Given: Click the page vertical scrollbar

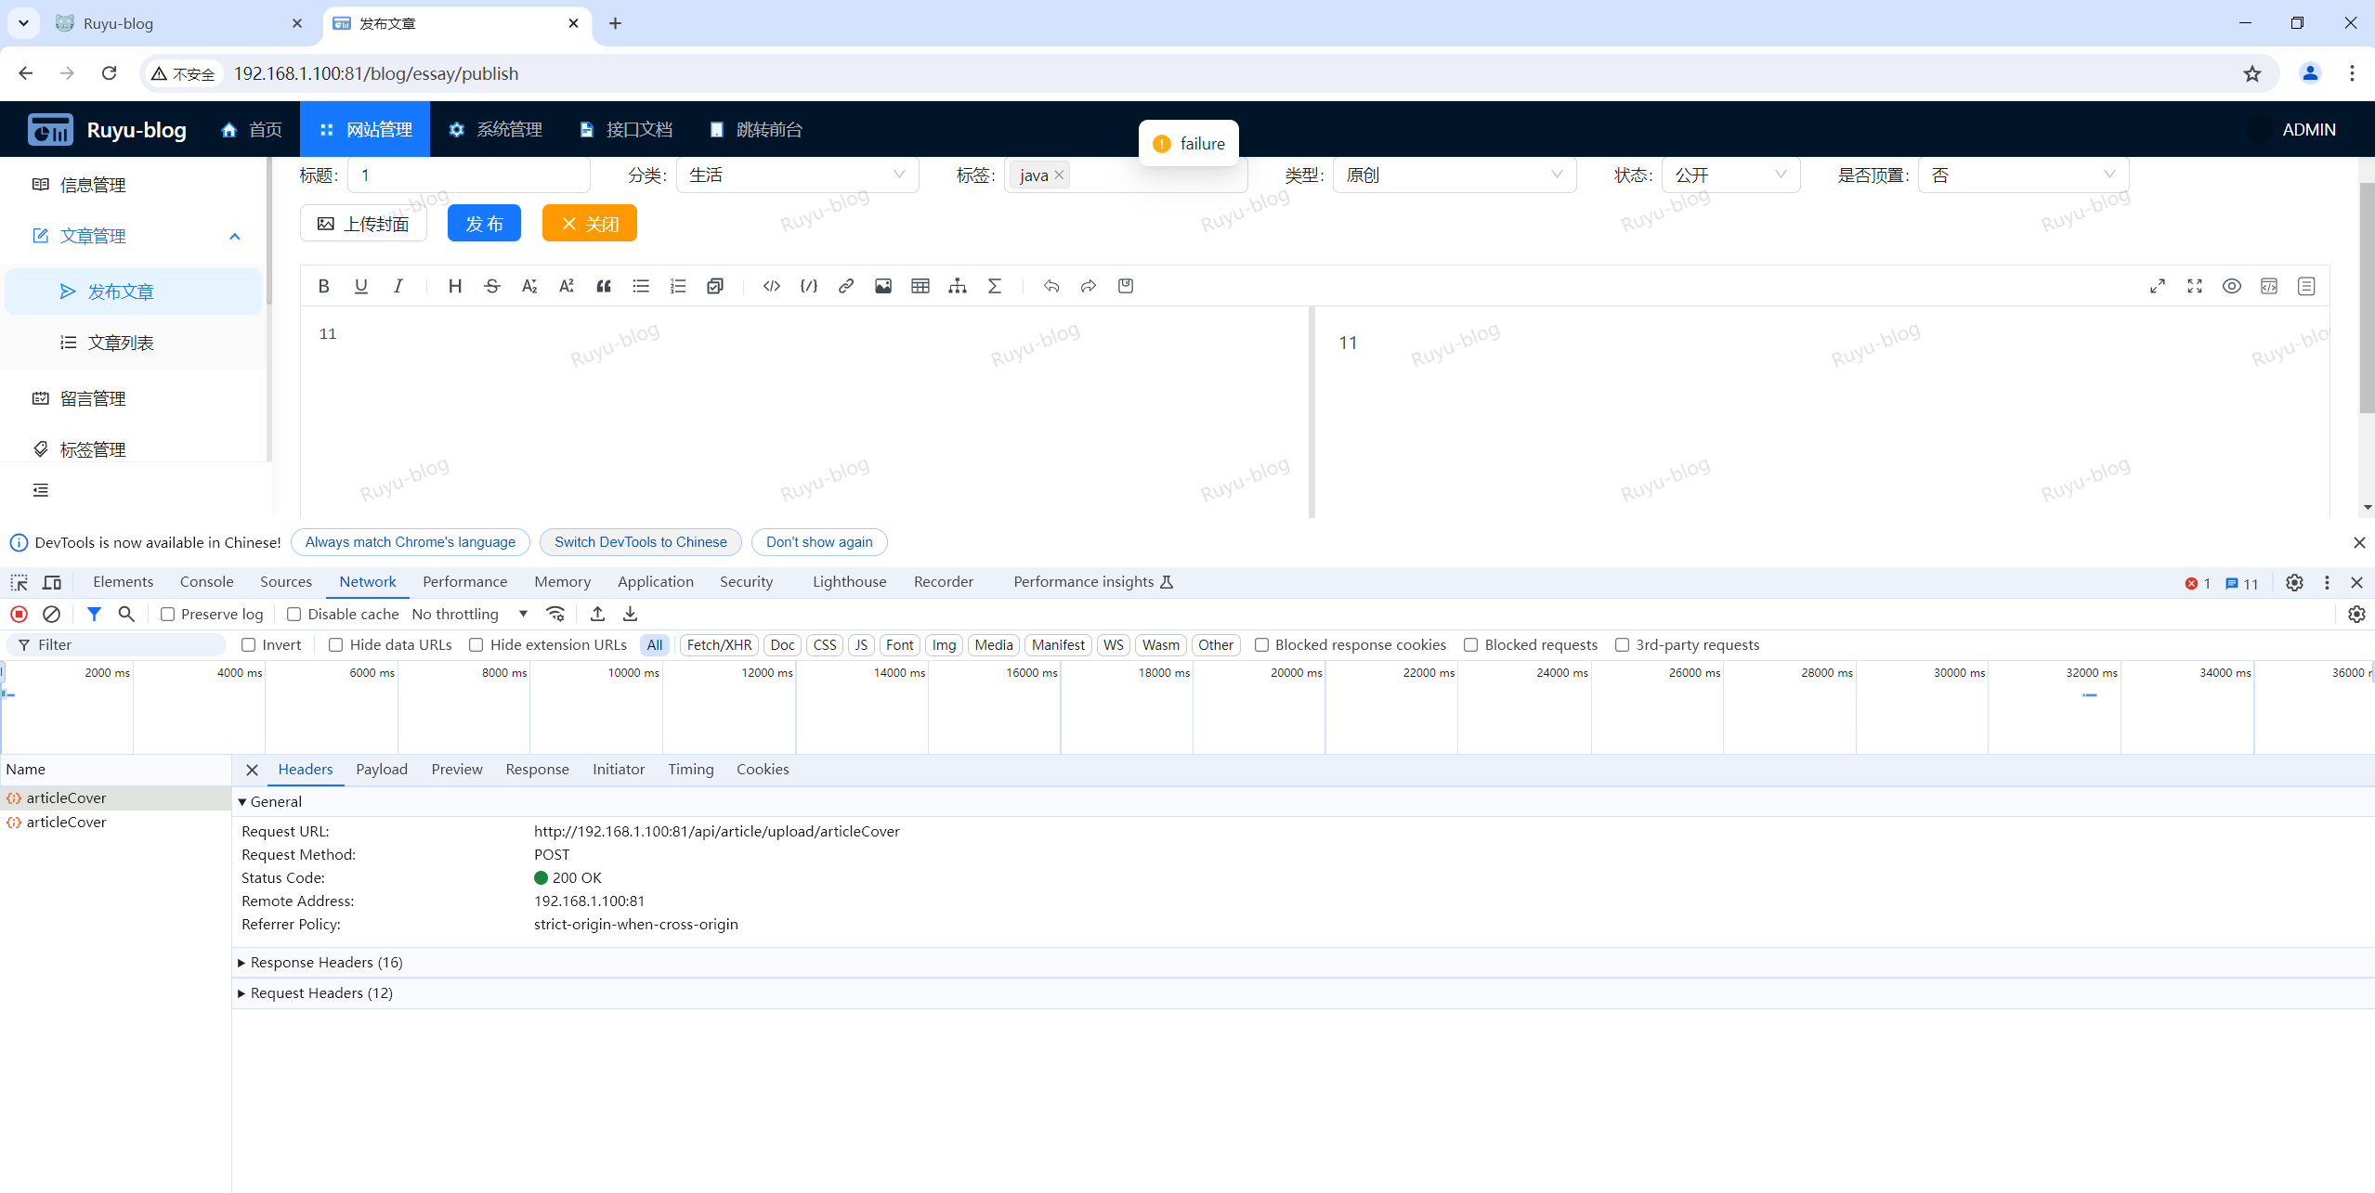Looking at the screenshot, I should click(x=2367, y=297).
